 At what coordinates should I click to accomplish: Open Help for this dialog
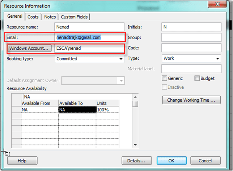coord(22,161)
